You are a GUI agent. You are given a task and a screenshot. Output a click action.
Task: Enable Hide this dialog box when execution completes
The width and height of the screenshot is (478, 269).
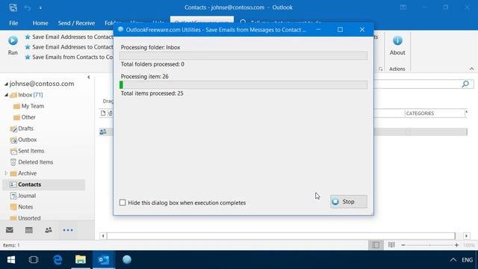122,202
